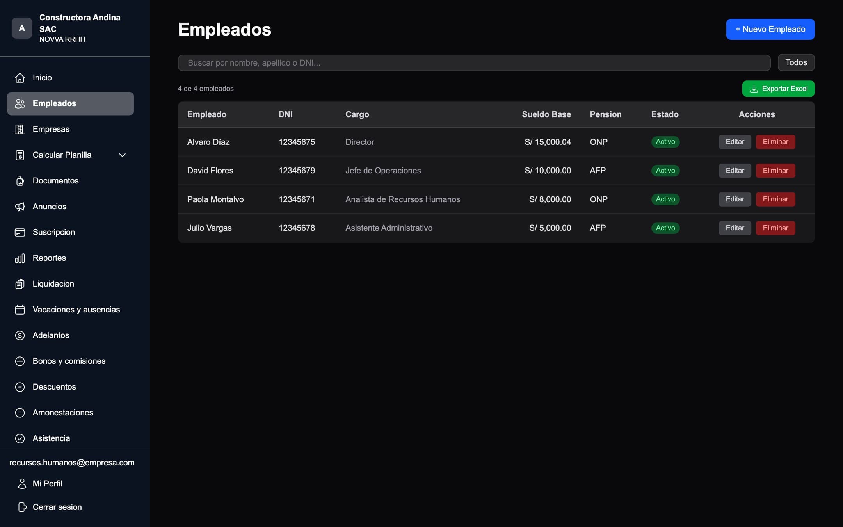Navigate to Reportes
This screenshot has width=843, height=527.
pyautogui.click(x=70, y=258)
